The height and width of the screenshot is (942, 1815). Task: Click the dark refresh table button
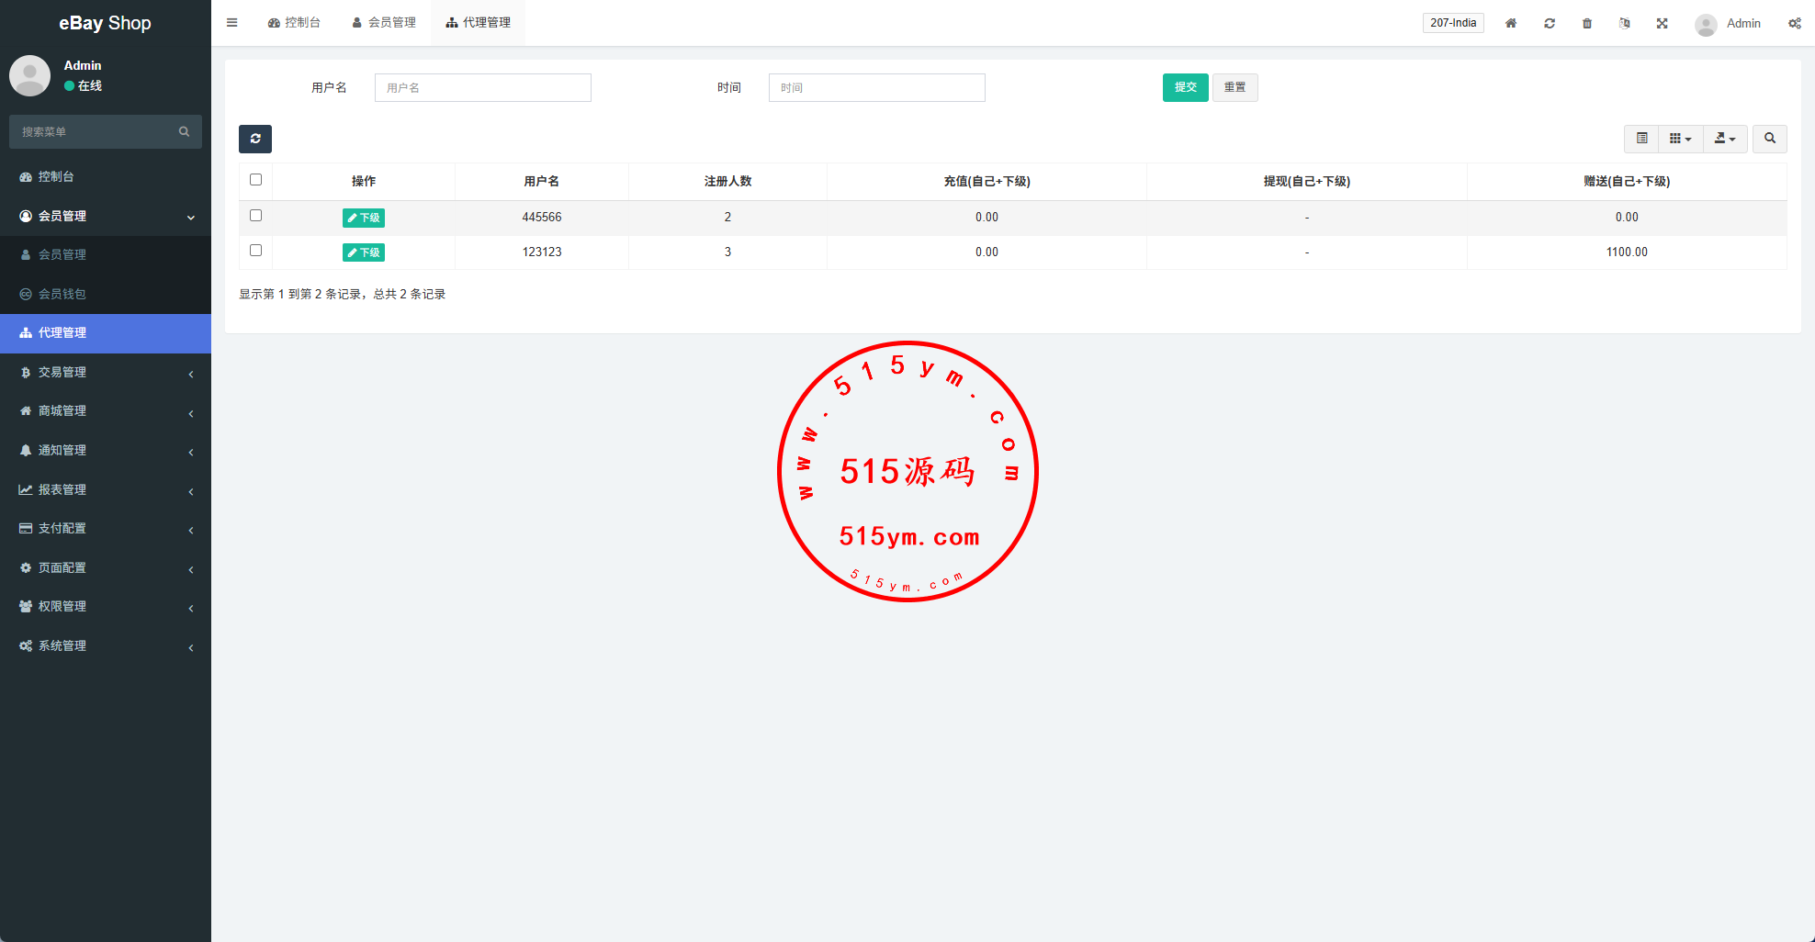coord(255,139)
